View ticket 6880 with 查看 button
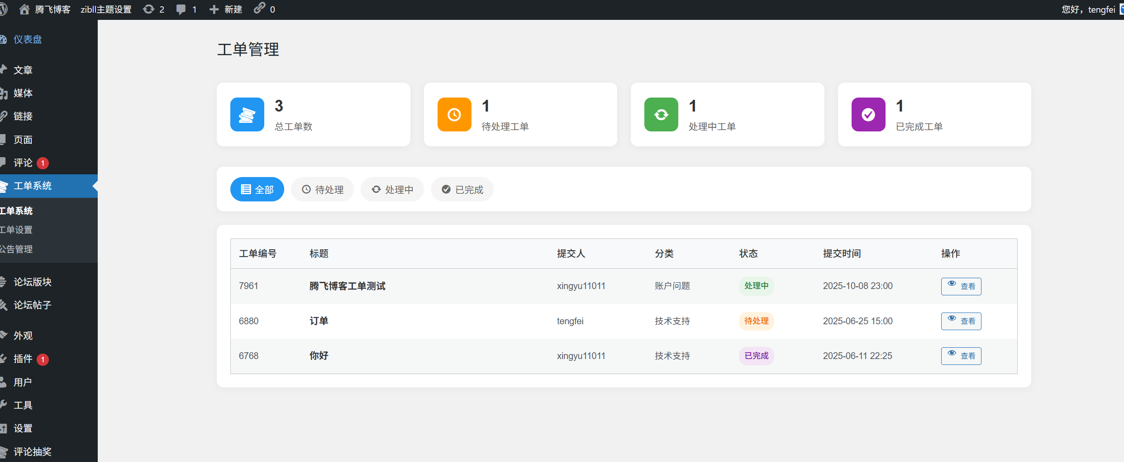The image size is (1124, 462). pos(961,321)
